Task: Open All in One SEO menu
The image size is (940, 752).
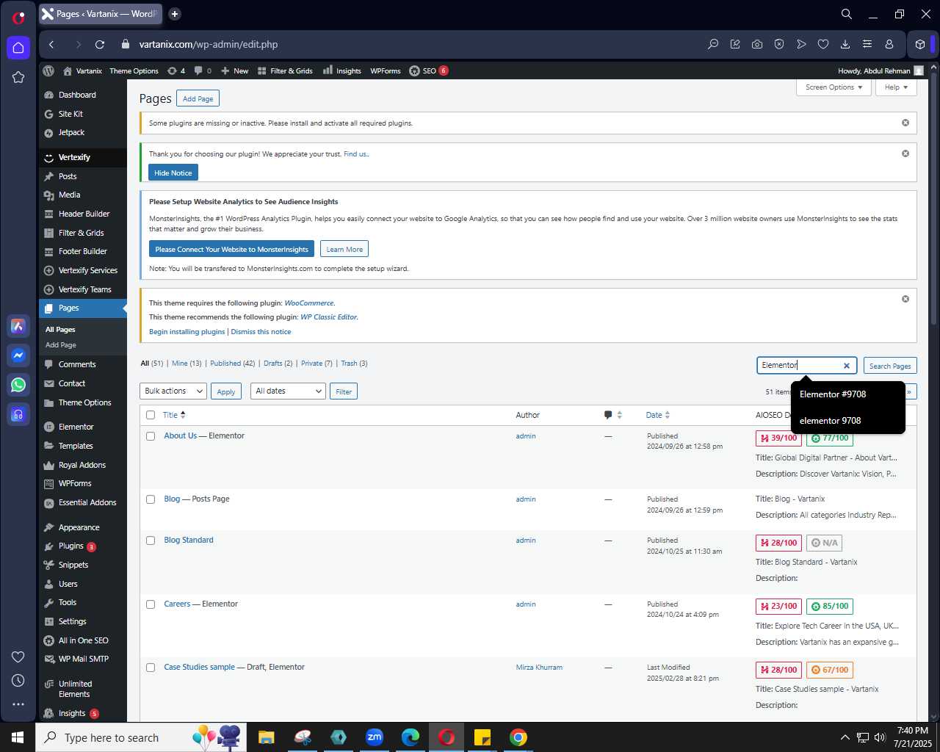Action: pyautogui.click(x=82, y=640)
